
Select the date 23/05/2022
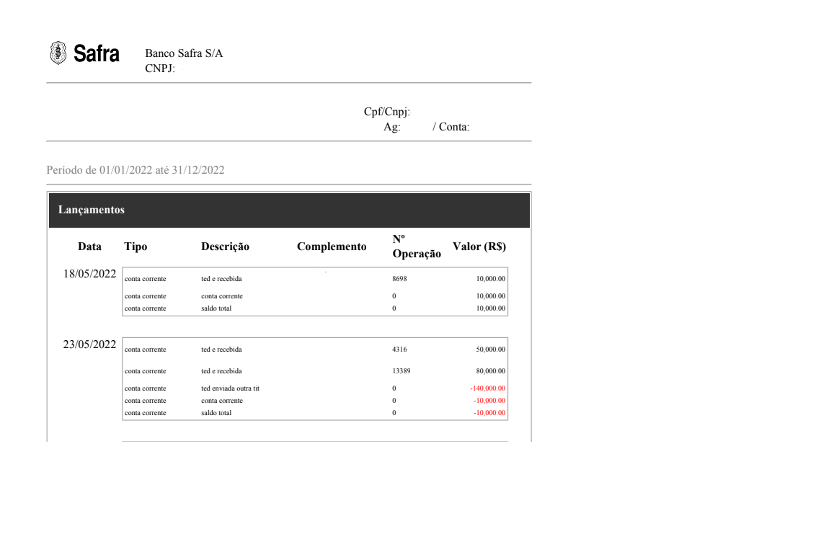[89, 344]
